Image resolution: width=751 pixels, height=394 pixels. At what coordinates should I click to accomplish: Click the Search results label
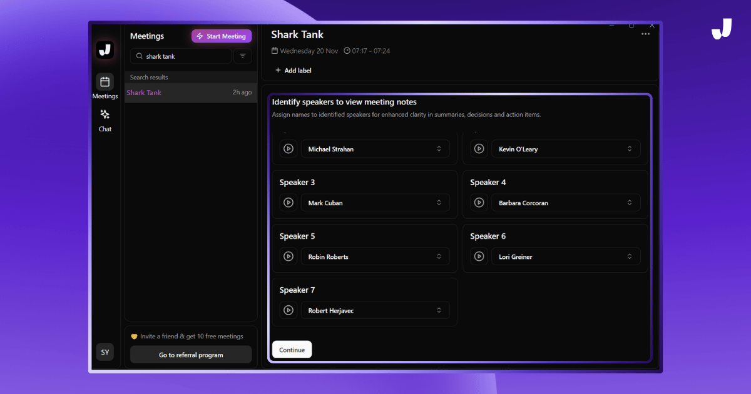(x=149, y=78)
